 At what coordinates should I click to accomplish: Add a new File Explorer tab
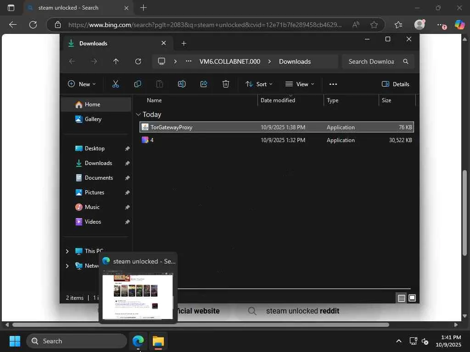click(x=184, y=44)
